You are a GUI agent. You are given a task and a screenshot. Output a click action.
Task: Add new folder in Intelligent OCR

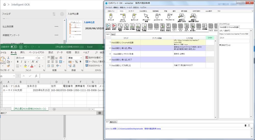click(x=62, y=14)
